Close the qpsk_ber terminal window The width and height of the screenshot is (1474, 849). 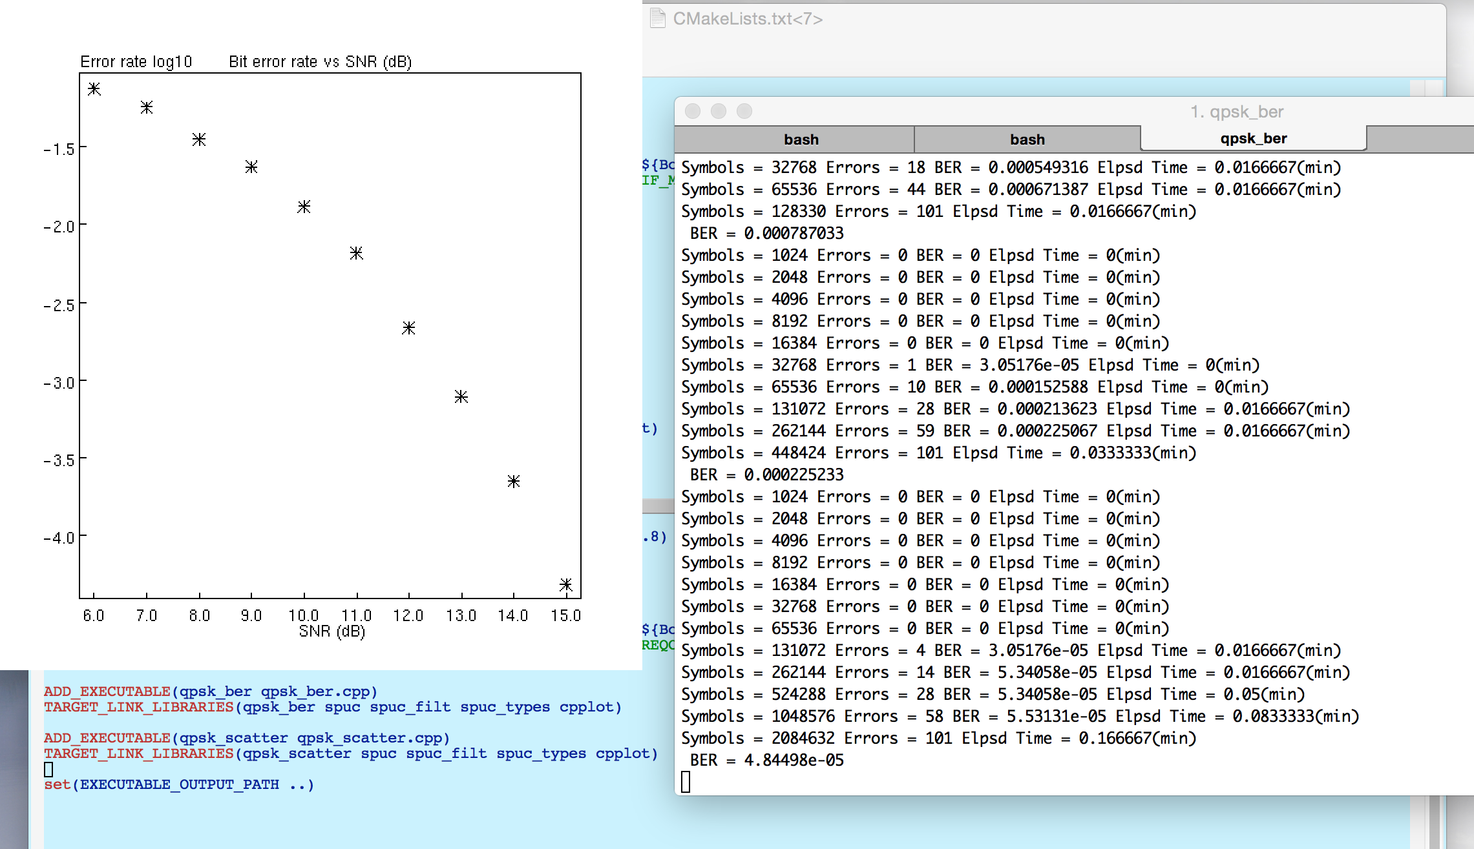click(693, 111)
